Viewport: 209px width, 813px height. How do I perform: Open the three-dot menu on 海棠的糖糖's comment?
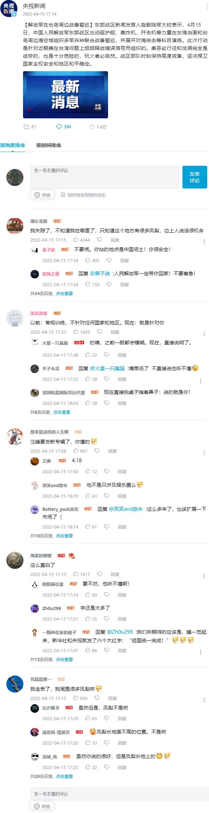coord(204,576)
